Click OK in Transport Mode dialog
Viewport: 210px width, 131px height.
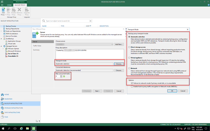172,91
